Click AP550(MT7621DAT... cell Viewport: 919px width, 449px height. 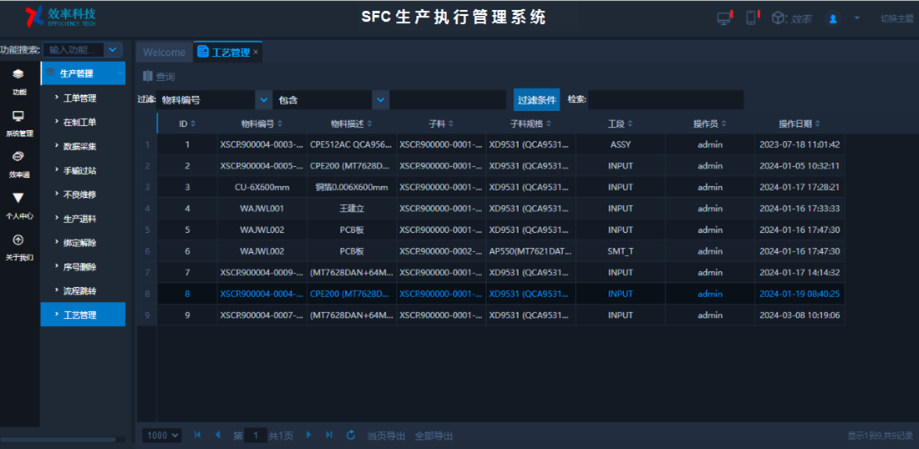tap(531, 251)
